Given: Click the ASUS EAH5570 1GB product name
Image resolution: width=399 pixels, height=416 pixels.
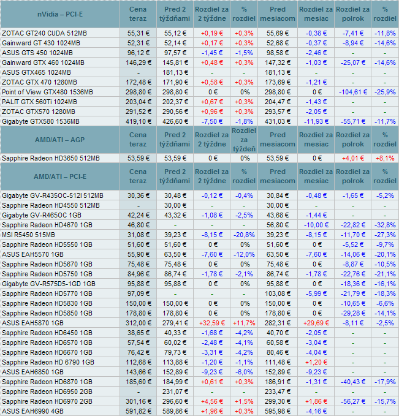Looking at the screenshot, I should [x=32, y=255].
